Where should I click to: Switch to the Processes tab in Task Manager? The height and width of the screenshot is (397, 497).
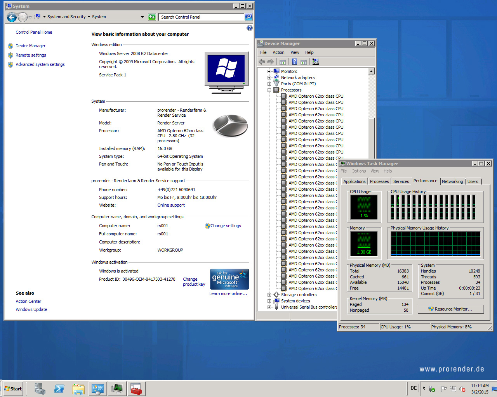click(379, 181)
